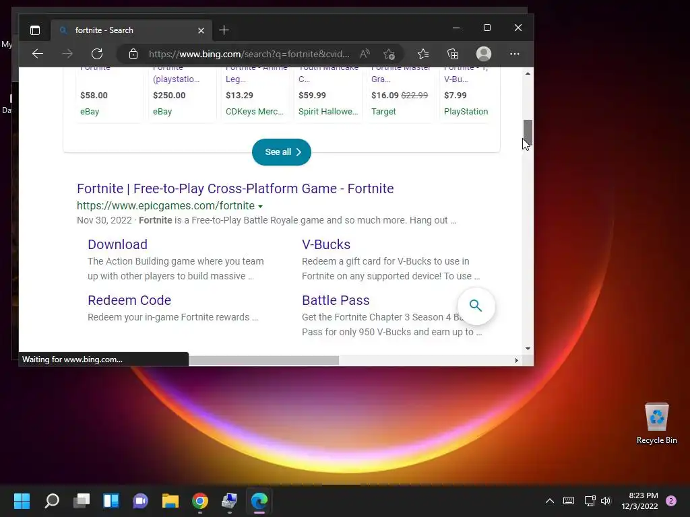Click the See all shopping button
Viewport: 690px width, 517px height.
pos(282,152)
